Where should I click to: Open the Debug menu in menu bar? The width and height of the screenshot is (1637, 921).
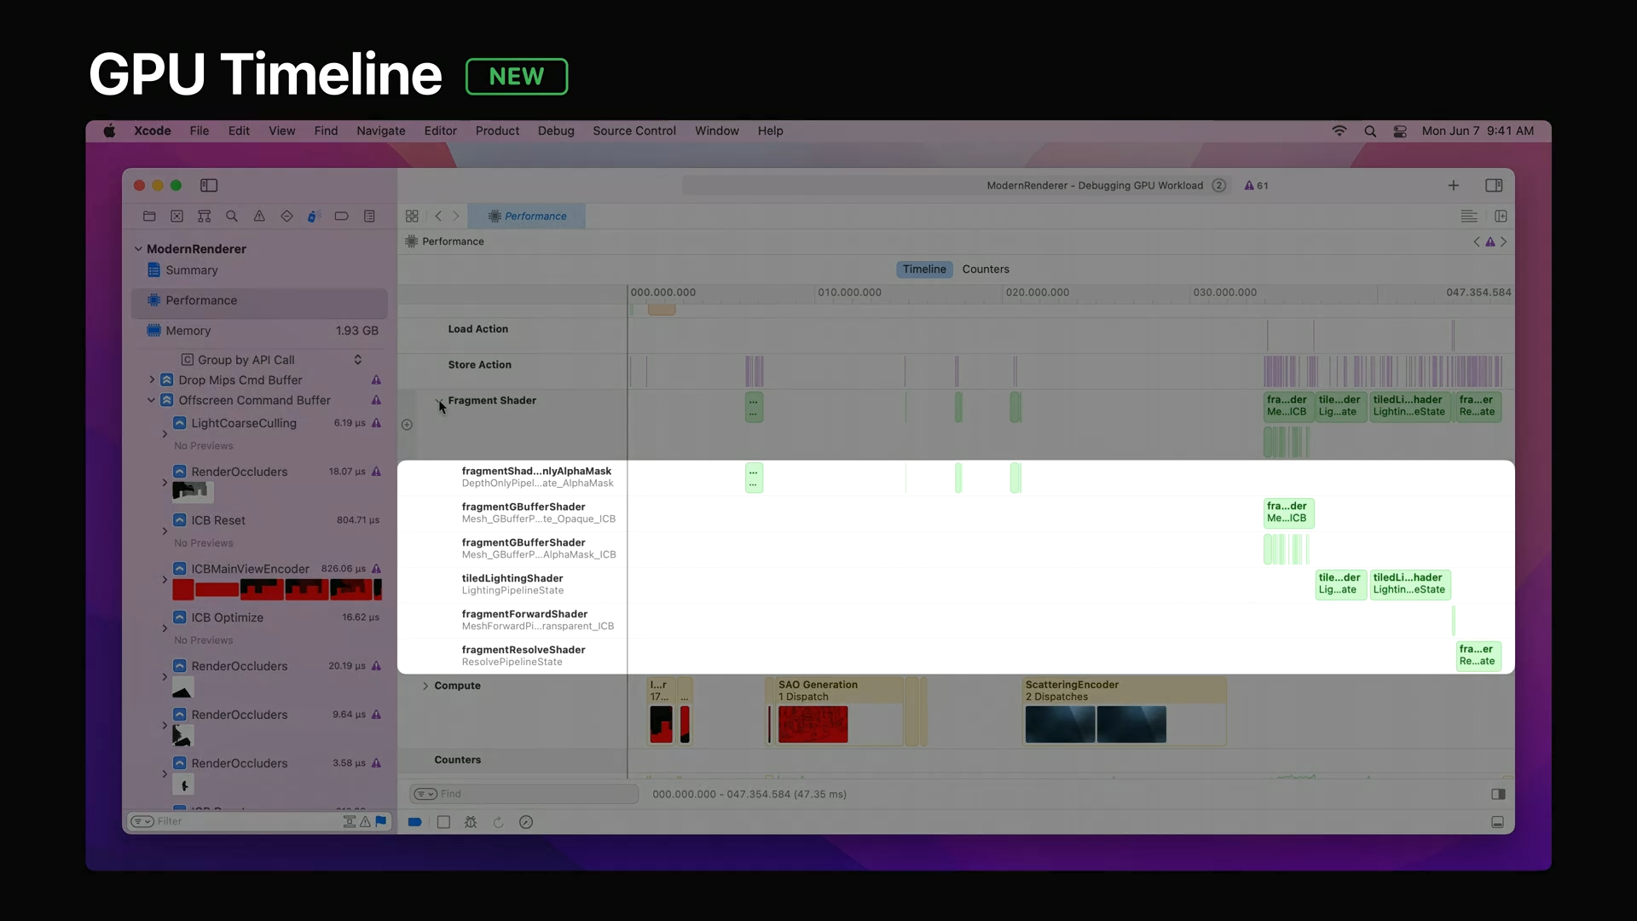(556, 130)
